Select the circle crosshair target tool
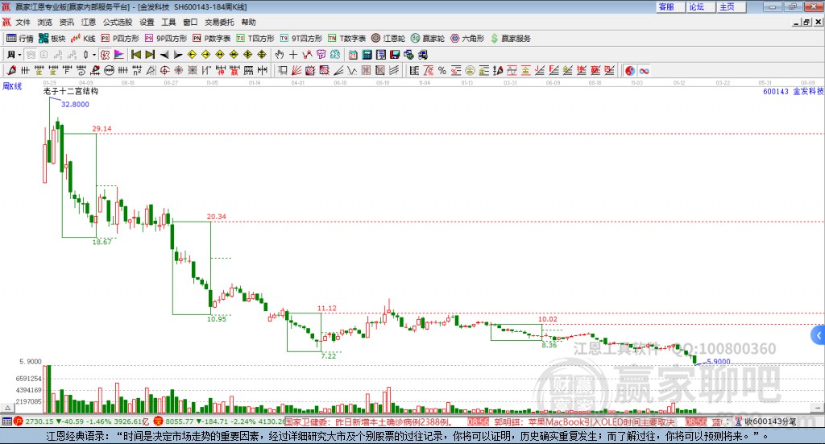This screenshot has width=825, height=444. pyautogui.click(x=164, y=70)
